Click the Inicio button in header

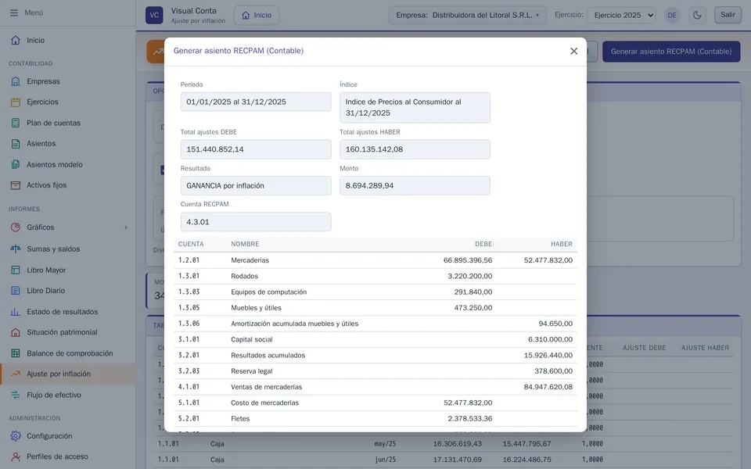click(x=257, y=15)
